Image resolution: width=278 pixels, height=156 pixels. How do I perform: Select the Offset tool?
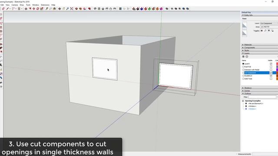[x=30, y=9]
